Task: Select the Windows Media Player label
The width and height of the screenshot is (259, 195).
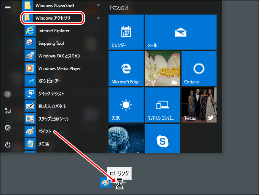Action: pos(59,68)
